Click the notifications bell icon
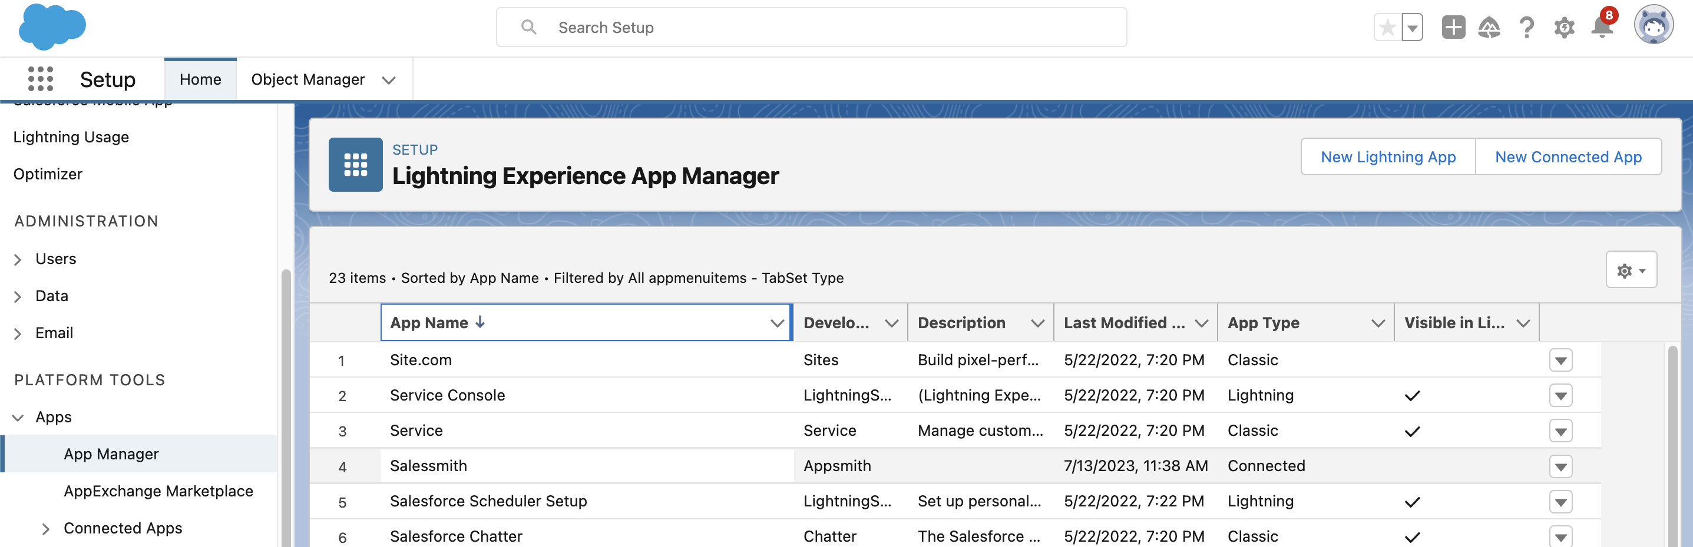 (x=1602, y=28)
